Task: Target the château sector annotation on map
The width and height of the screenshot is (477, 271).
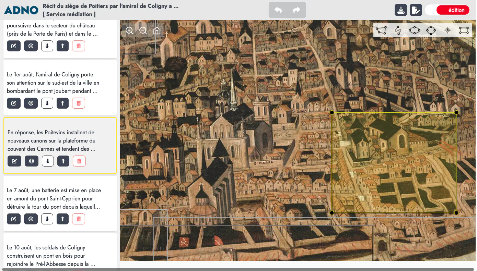Action: [x=31, y=46]
